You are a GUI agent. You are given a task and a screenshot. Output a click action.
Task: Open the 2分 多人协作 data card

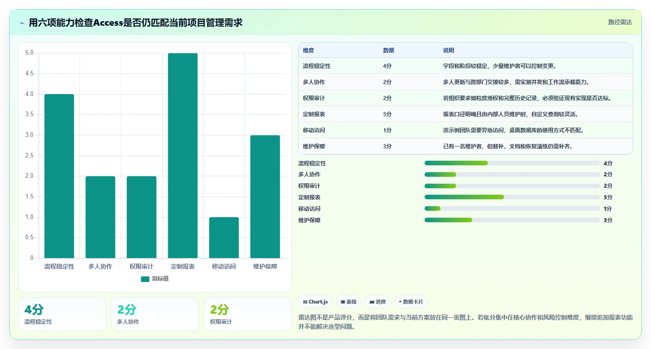(155, 314)
